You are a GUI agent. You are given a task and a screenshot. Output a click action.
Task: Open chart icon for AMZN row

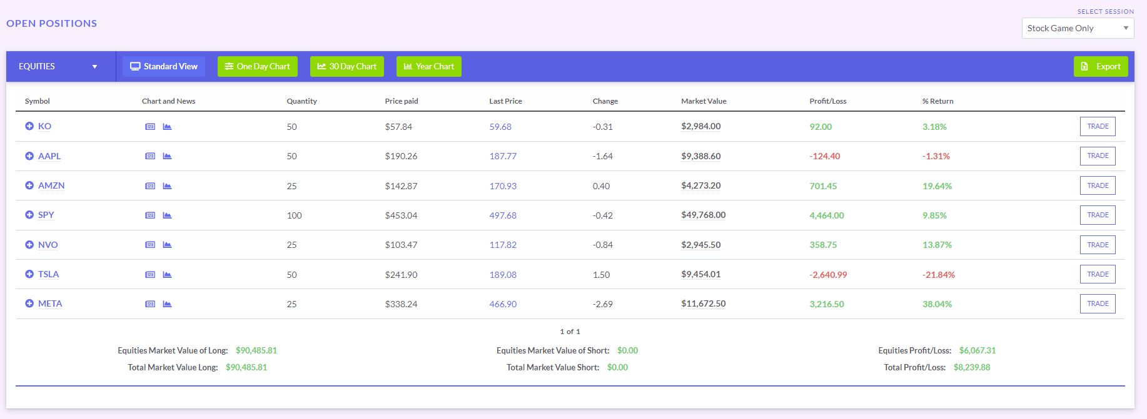167,186
